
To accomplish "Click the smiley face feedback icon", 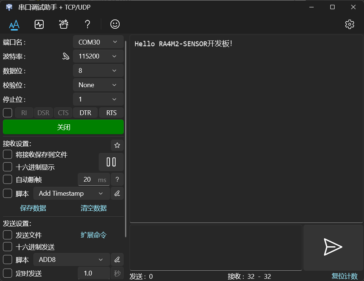I will 115,24.
